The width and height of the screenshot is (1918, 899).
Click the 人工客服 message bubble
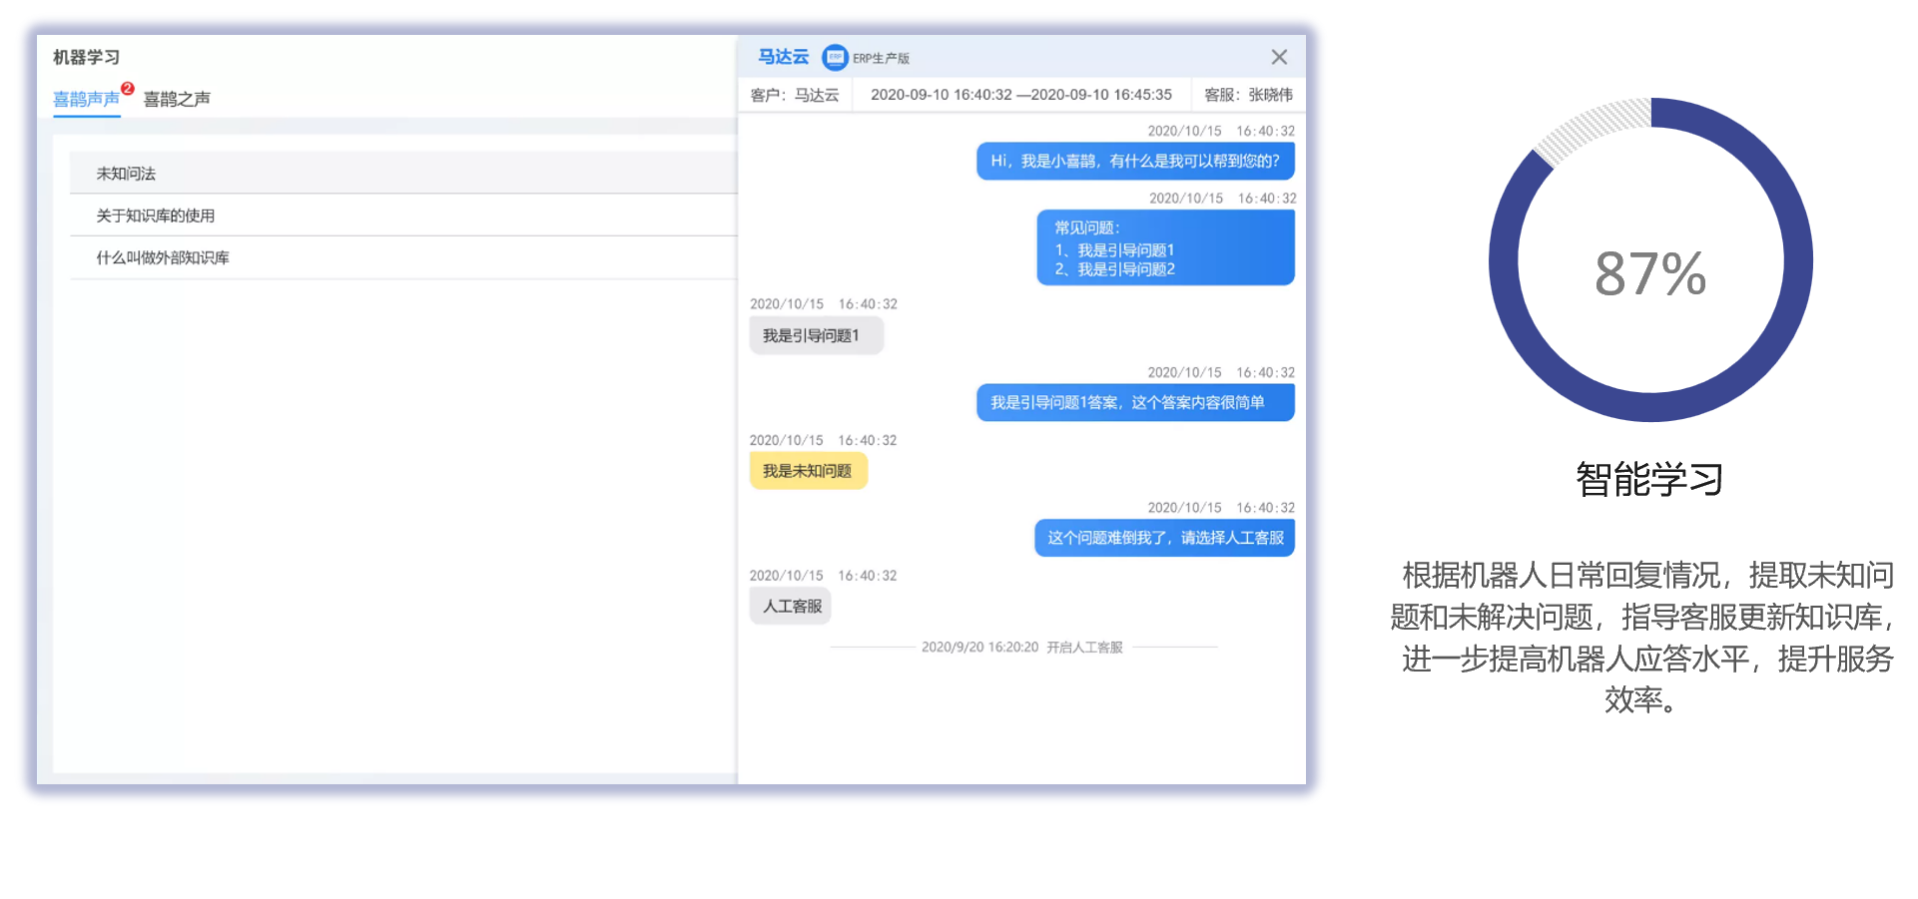click(x=791, y=607)
